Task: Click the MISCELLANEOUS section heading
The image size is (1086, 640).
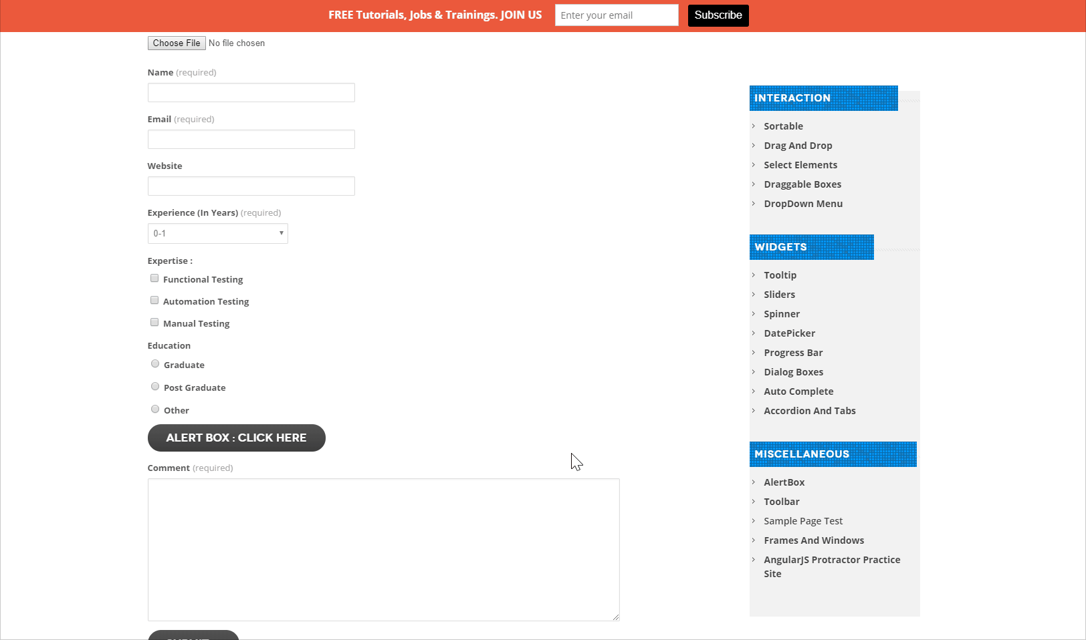Action: pos(833,454)
